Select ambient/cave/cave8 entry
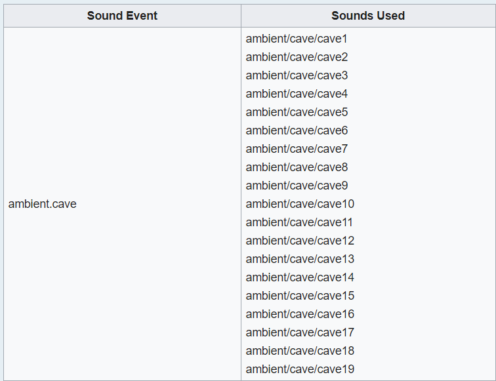 click(x=297, y=167)
